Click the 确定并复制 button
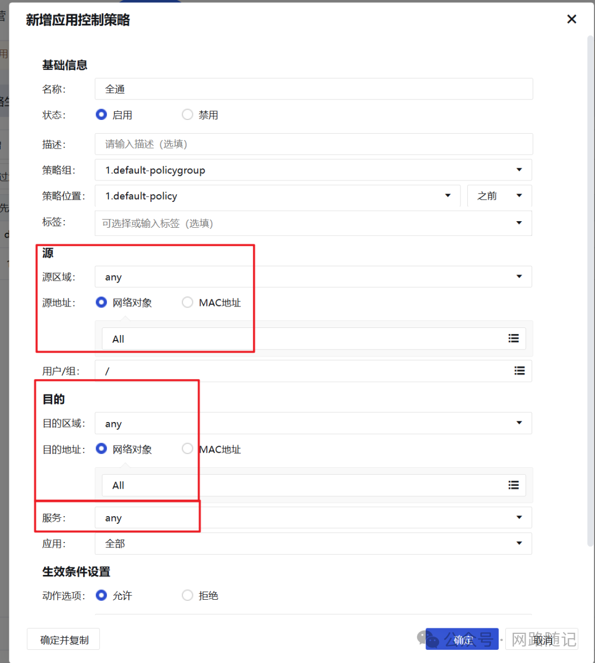The height and width of the screenshot is (663, 595). coord(63,639)
